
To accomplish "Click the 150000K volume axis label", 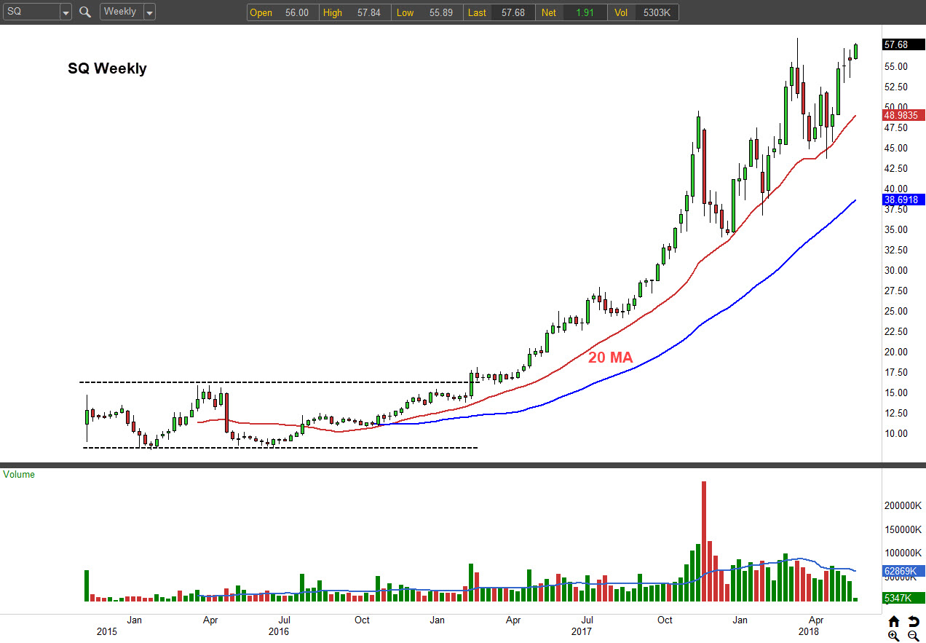I will tap(903, 529).
